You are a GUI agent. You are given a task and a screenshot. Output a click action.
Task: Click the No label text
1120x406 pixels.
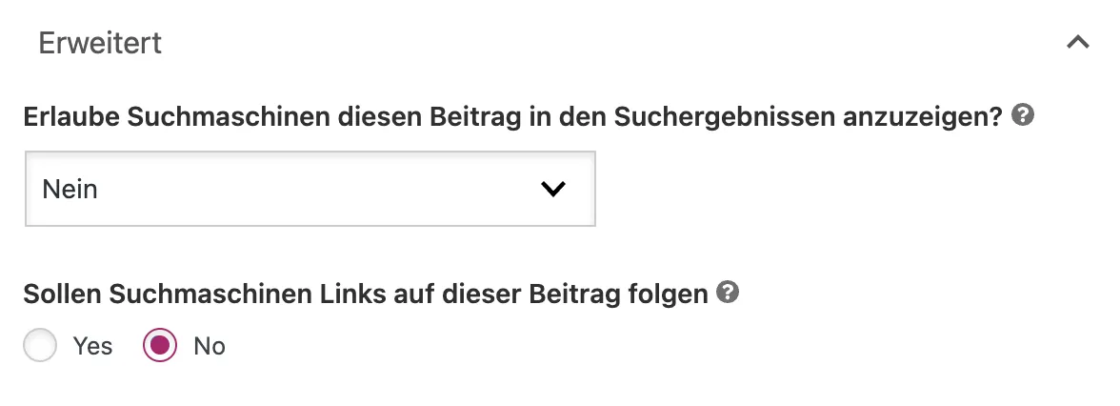point(210,346)
